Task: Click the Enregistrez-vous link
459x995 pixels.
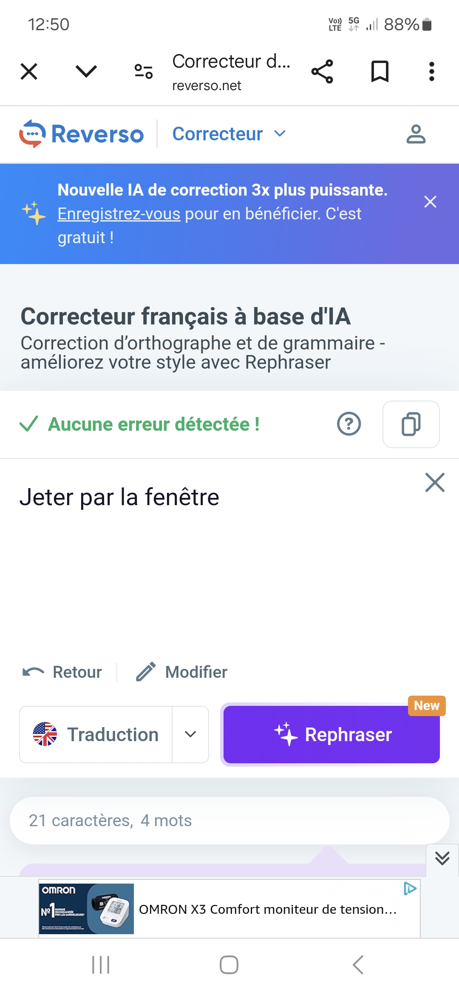Action: pos(119,214)
